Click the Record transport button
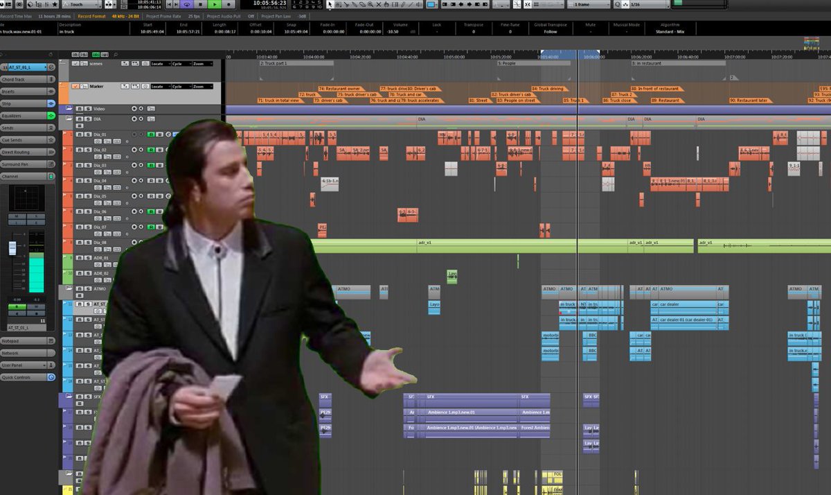This screenshot has width=831, height=495. 229,4
